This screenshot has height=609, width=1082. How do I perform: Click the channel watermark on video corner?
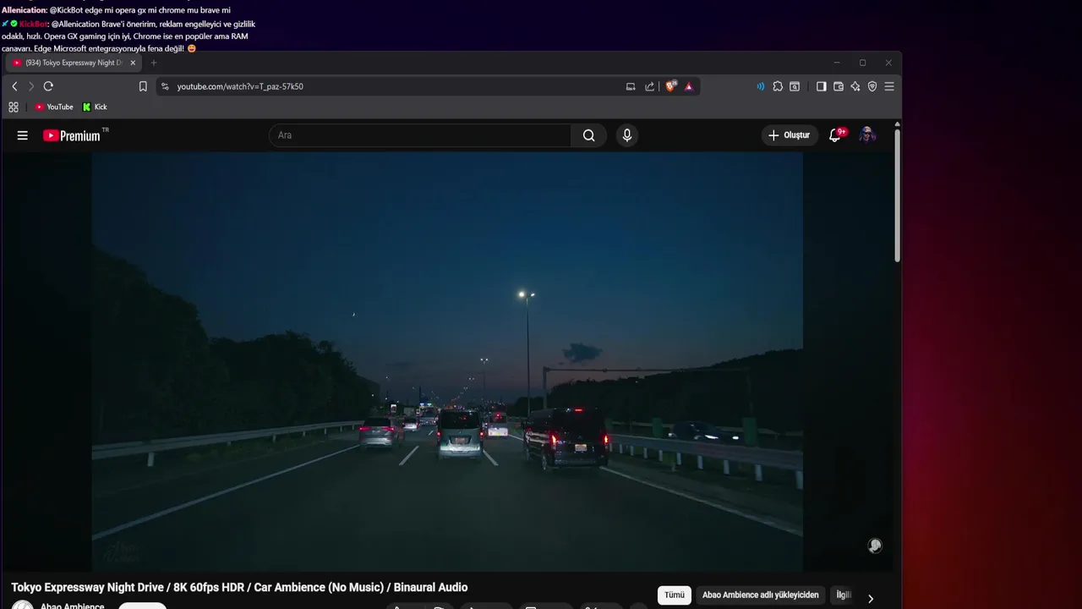pos(875,546)
